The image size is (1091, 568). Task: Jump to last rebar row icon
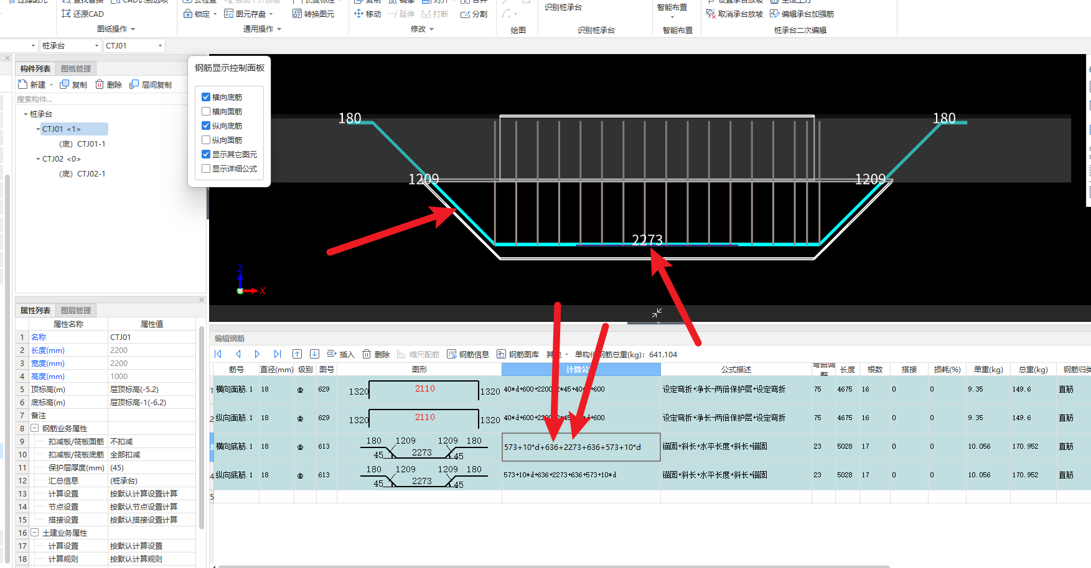278,354
